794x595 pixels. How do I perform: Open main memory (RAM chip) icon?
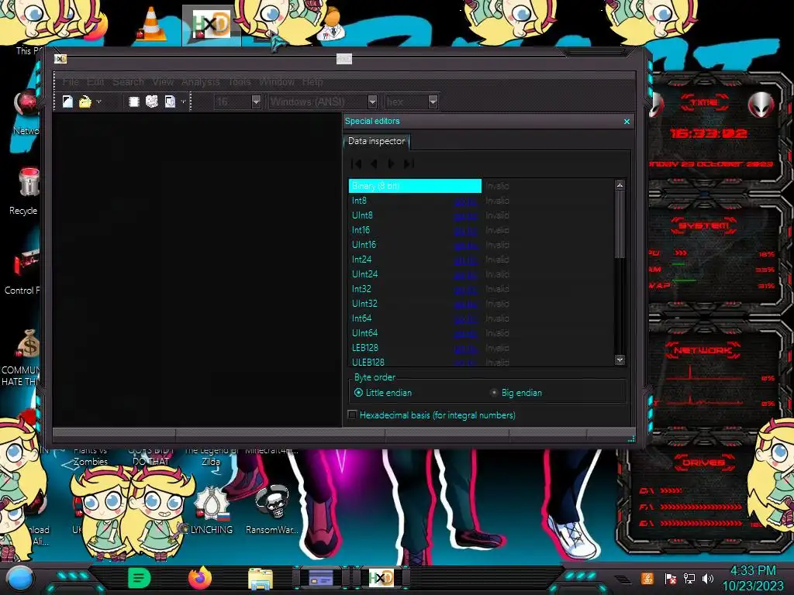coord(133,101)
